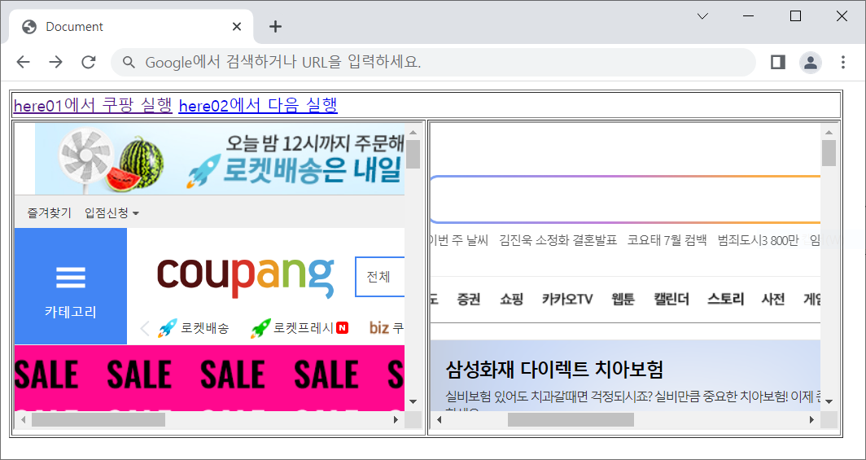Open the 스토리 menu item
866x460 pixels.
[x=725, y=300]
